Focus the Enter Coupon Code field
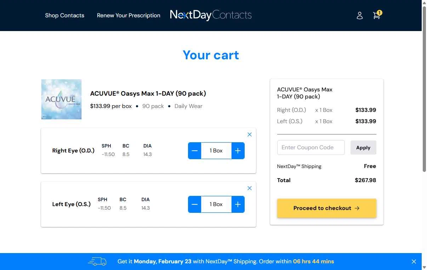 (311, 148)
